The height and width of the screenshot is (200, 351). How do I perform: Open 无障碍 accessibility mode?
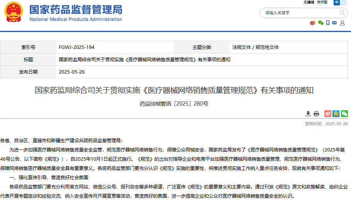coord(309,2)
